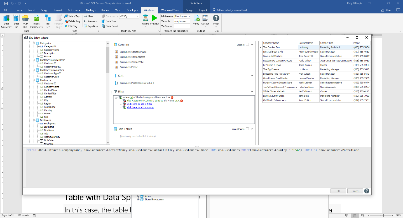Click the Tell me what you want to do box
This screenshot has height=218, width=403.
click(231, 10)
